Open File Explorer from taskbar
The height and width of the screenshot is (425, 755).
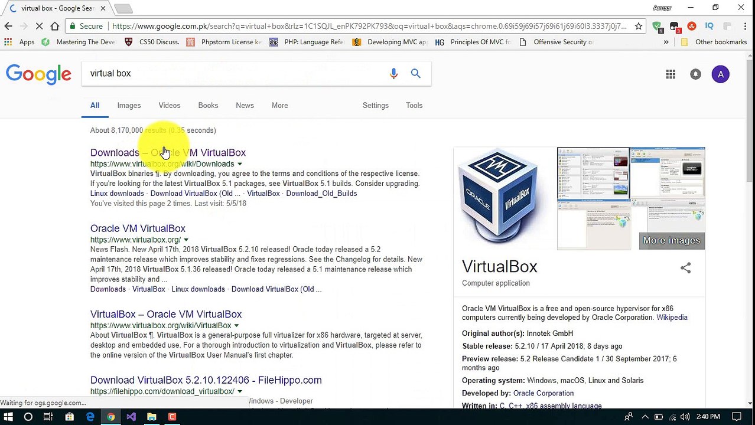[152, 417]
